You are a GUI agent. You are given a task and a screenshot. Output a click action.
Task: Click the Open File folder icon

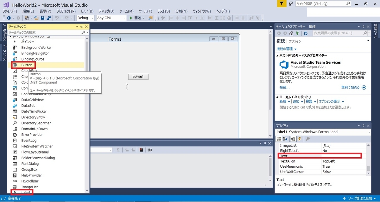[x=36, y=18]
